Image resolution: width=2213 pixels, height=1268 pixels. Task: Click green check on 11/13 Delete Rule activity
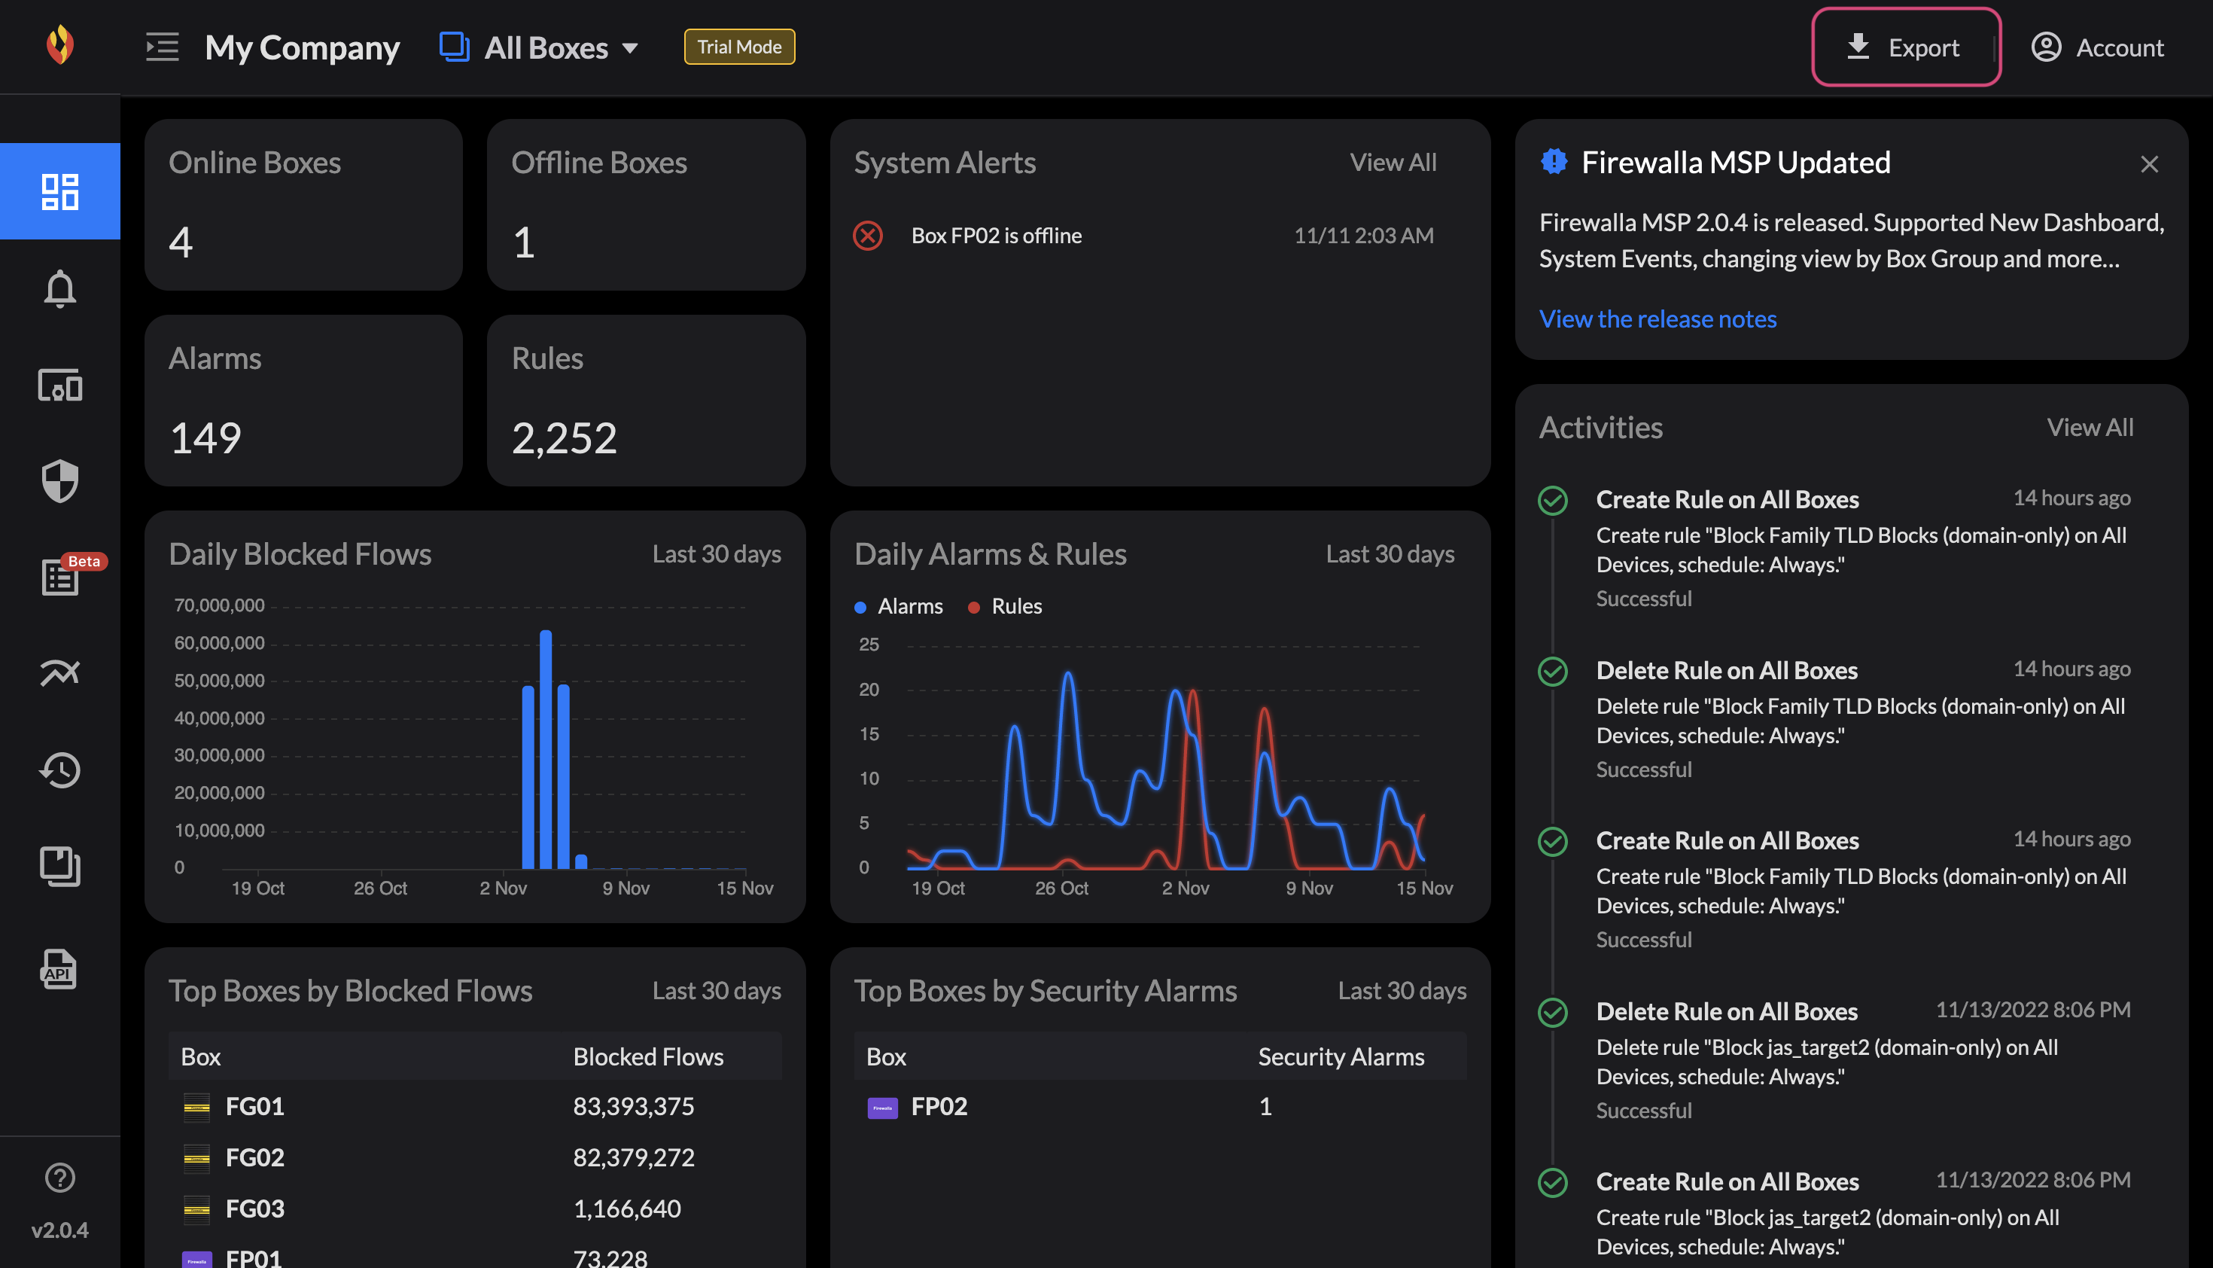point(1553,1012)
